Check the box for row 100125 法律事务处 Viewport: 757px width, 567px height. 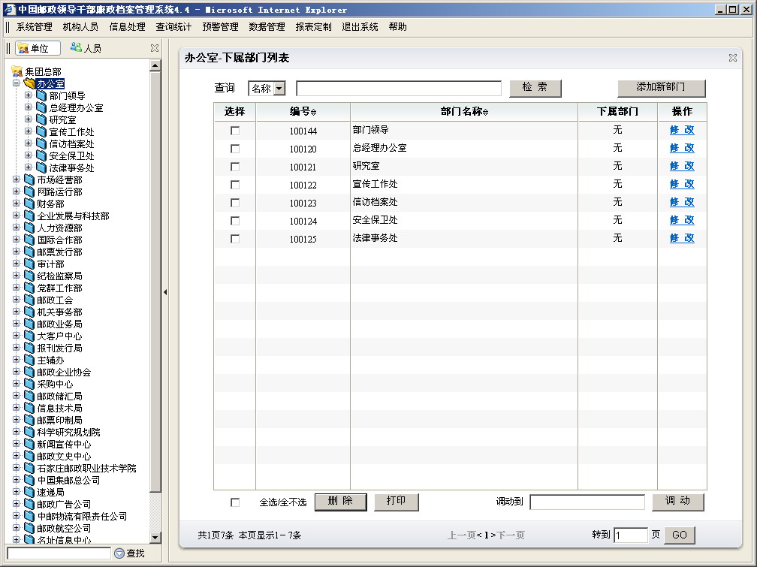235,239
